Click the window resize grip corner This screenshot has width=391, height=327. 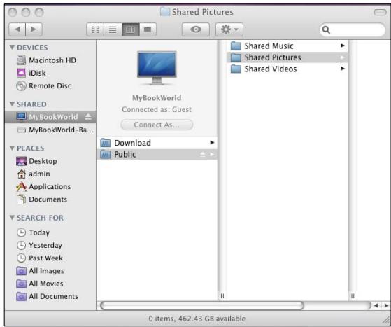click(387, 320)
